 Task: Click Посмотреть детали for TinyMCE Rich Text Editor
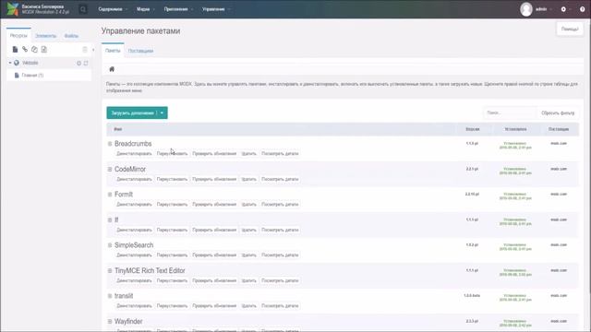pyautogui.click(x=280, y=280)
